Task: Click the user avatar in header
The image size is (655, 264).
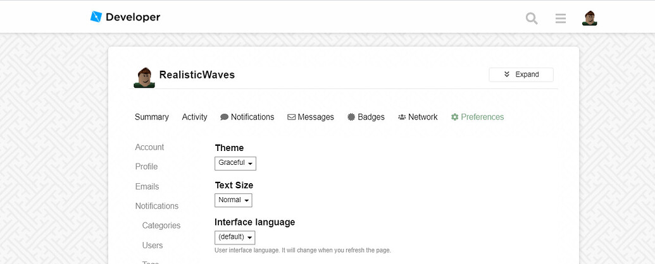Action: 589,18
